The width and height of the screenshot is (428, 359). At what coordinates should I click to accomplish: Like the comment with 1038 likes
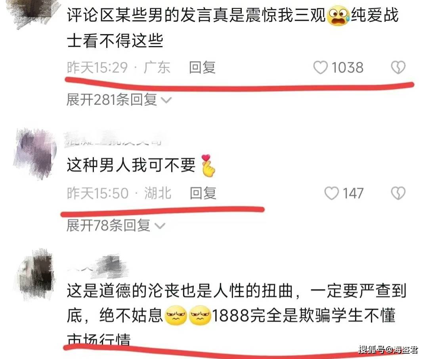pyautogui.click(x=320, y=68)
